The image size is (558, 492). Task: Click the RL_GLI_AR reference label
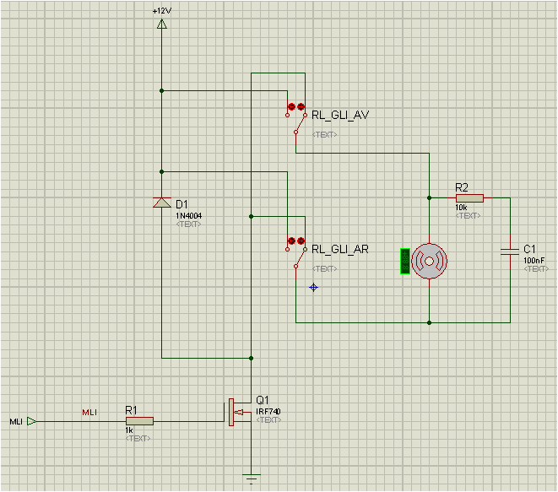pos(340,250)
